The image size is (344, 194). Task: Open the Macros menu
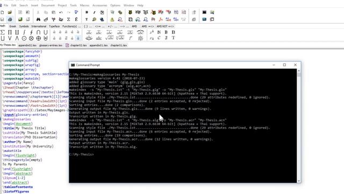coord(84,5)
